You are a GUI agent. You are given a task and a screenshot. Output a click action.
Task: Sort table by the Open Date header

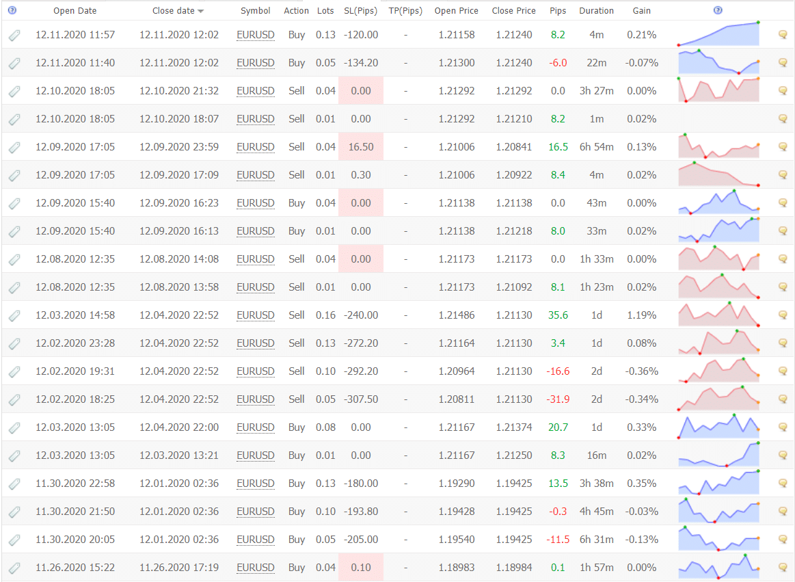[75, 11]
